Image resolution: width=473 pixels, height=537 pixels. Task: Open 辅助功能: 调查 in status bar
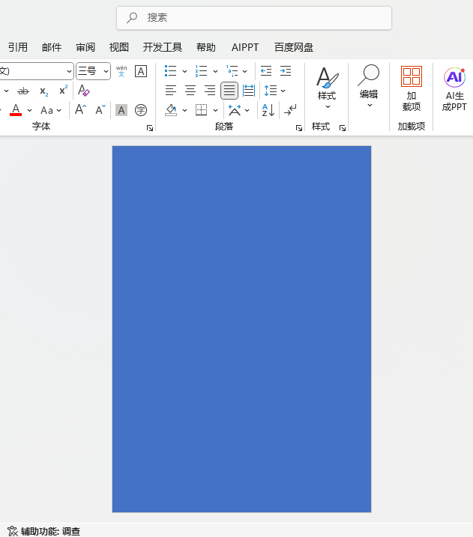pos(43,531)
